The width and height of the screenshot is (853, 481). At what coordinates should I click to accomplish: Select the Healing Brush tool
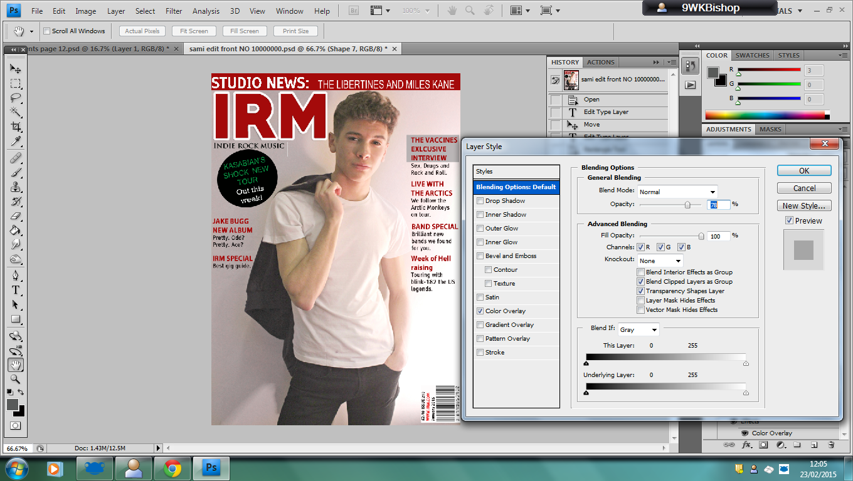16,158
